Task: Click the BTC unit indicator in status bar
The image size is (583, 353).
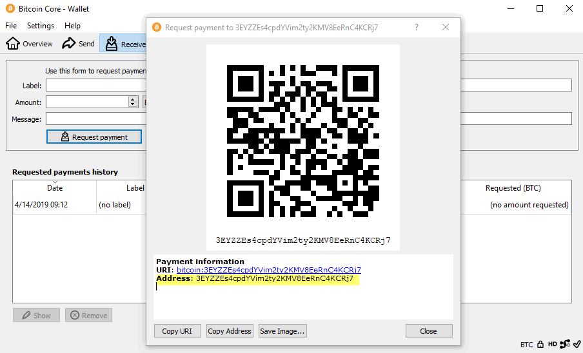Action: point(526,345)
